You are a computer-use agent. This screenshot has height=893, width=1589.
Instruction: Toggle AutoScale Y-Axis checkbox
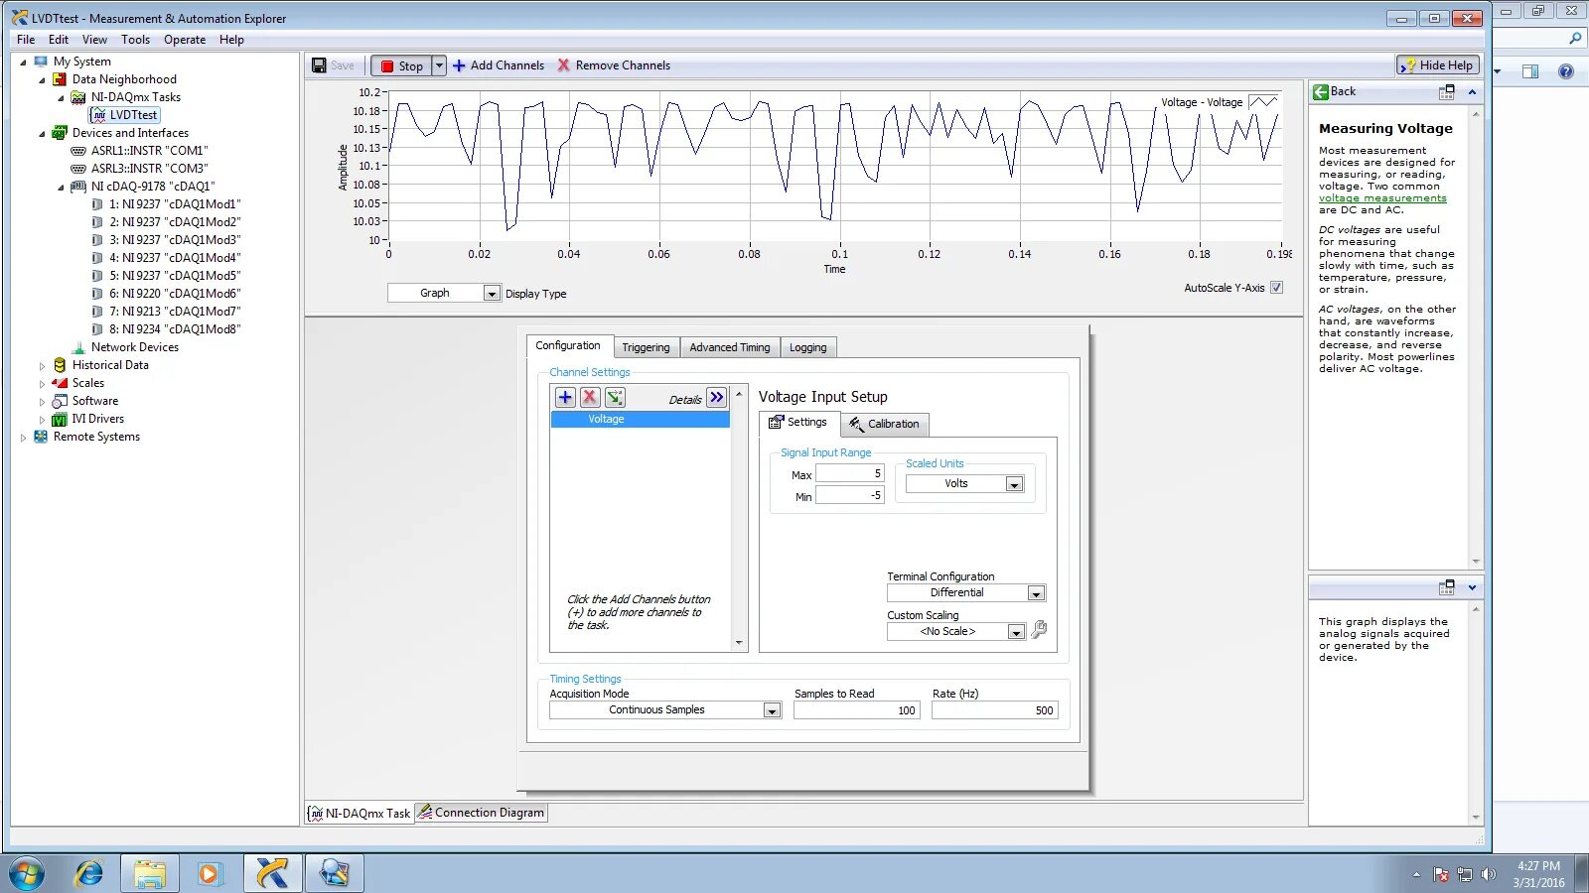coord(1277,288)
